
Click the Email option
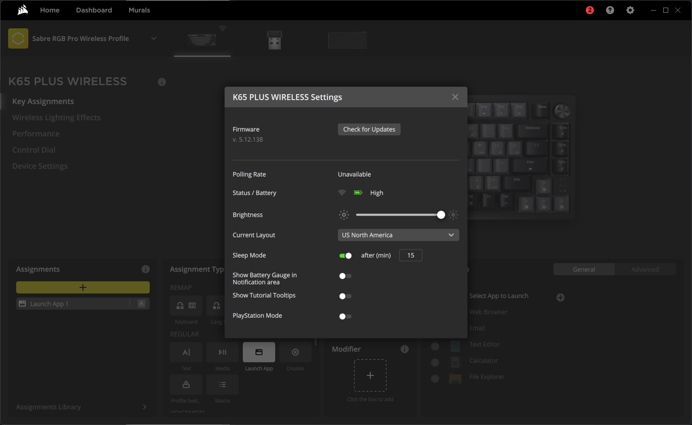point(477,328)
